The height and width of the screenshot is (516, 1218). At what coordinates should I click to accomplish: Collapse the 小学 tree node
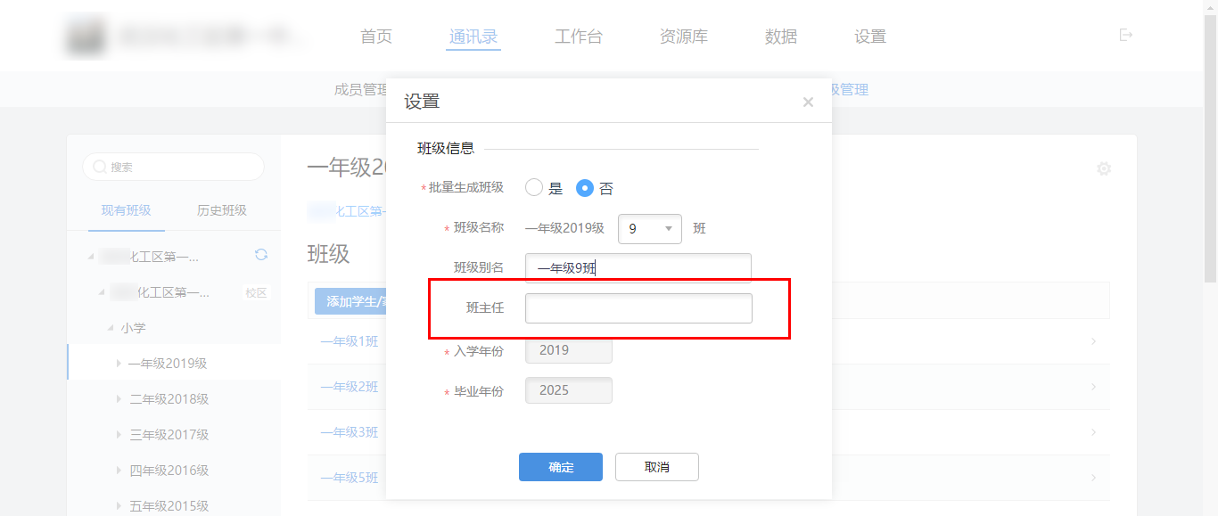tap(110, 328)
